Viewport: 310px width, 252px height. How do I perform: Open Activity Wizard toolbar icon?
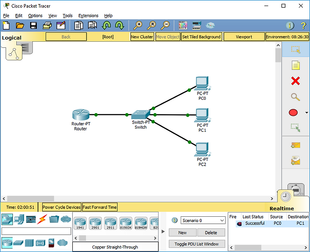[61, 25]
